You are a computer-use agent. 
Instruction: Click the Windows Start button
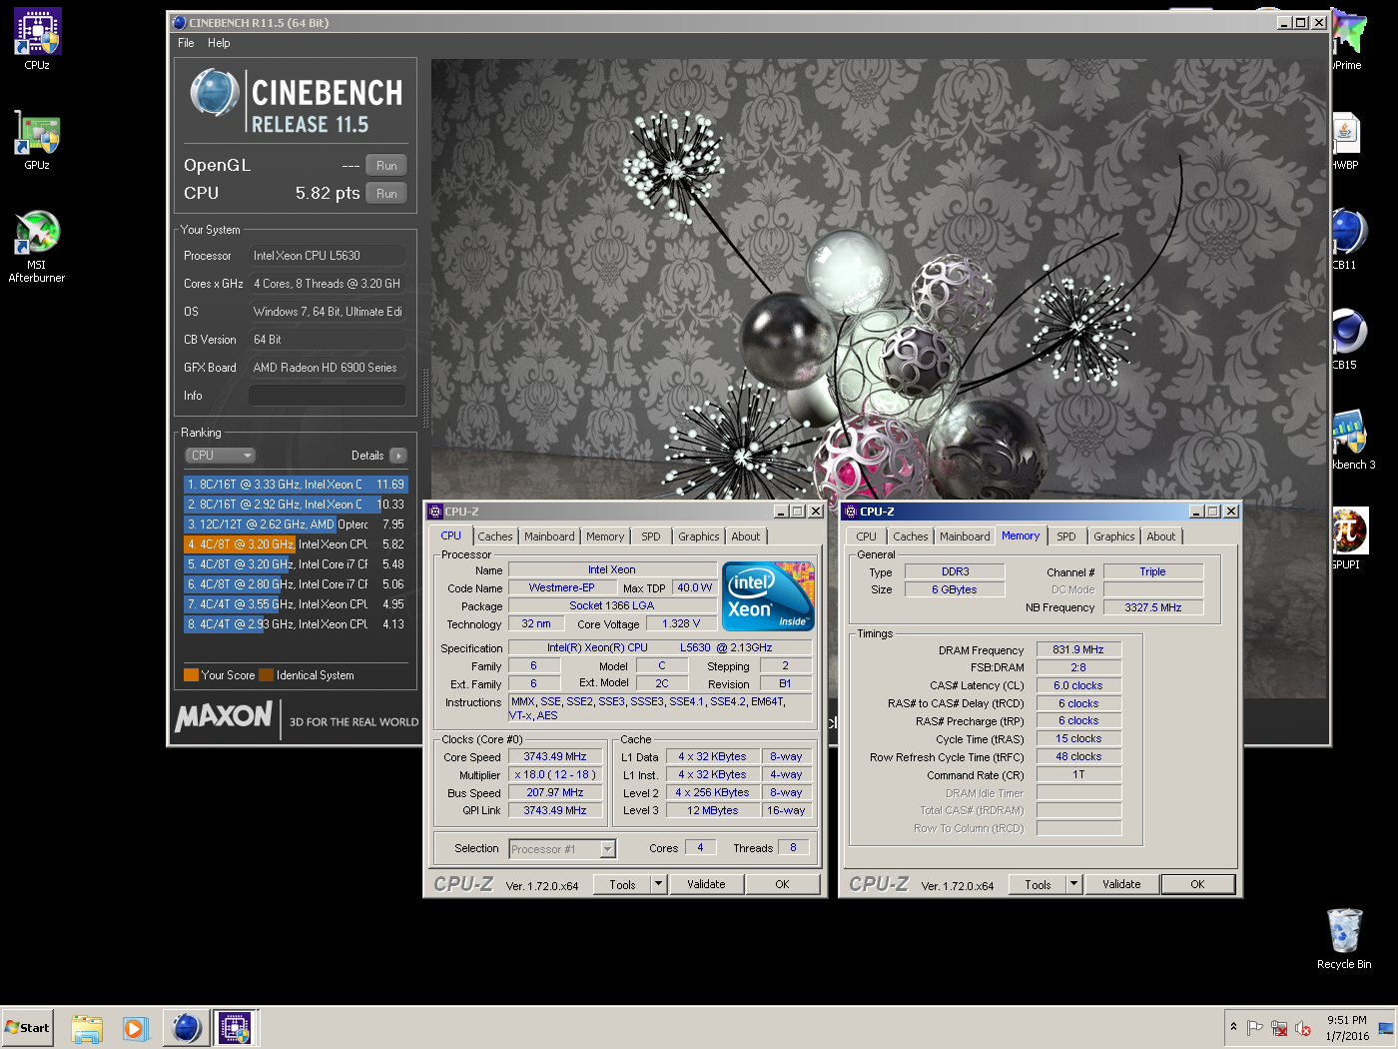28,1028
